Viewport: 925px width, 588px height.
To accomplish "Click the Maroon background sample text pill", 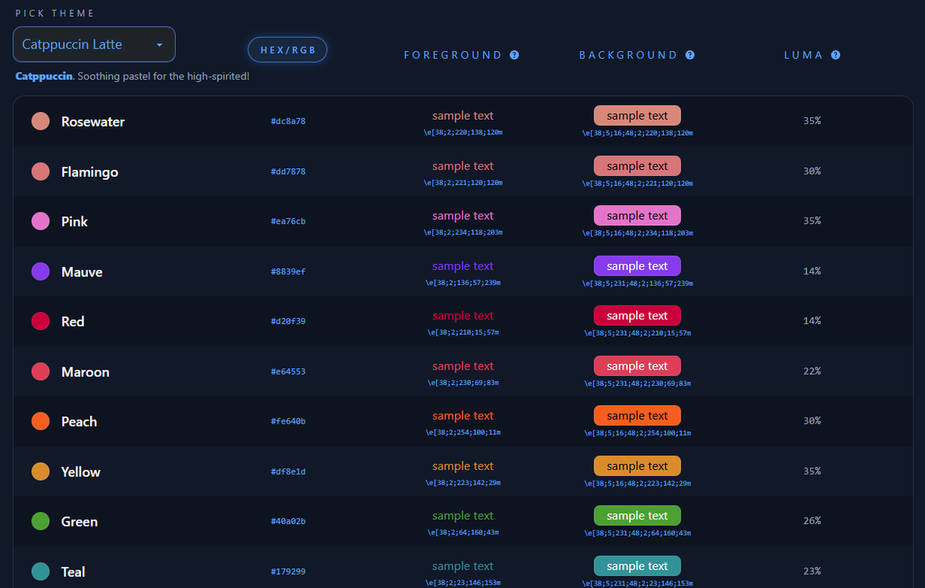I will click(x=637, y=366).
